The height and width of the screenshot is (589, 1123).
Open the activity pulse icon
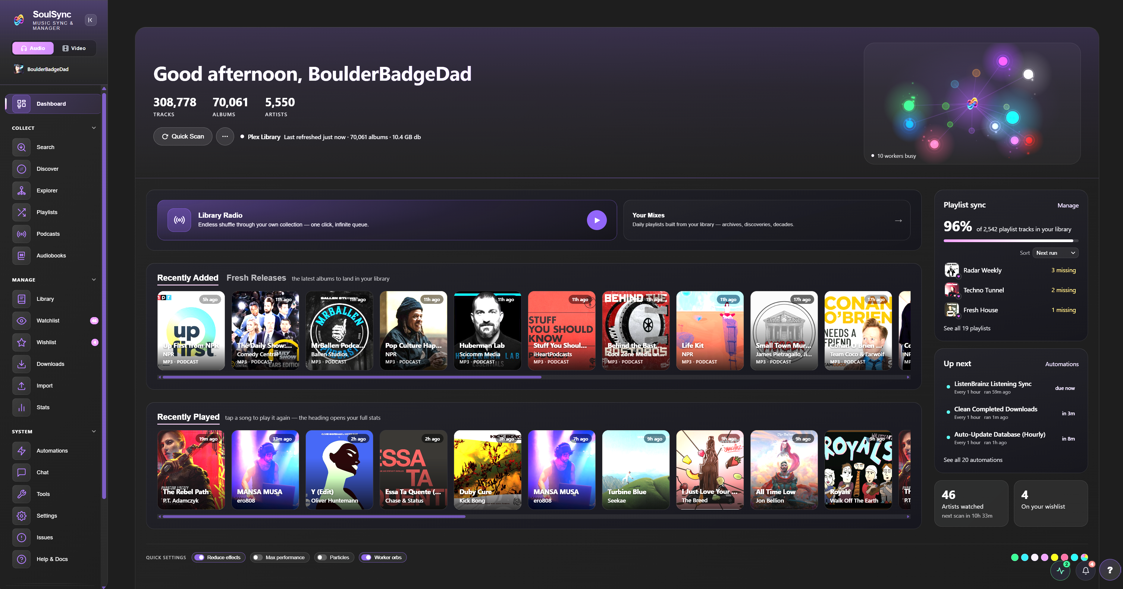click(x=1060, y=570)
